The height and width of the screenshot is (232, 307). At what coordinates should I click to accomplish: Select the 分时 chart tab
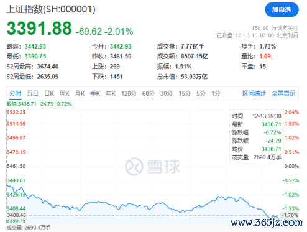15,93
